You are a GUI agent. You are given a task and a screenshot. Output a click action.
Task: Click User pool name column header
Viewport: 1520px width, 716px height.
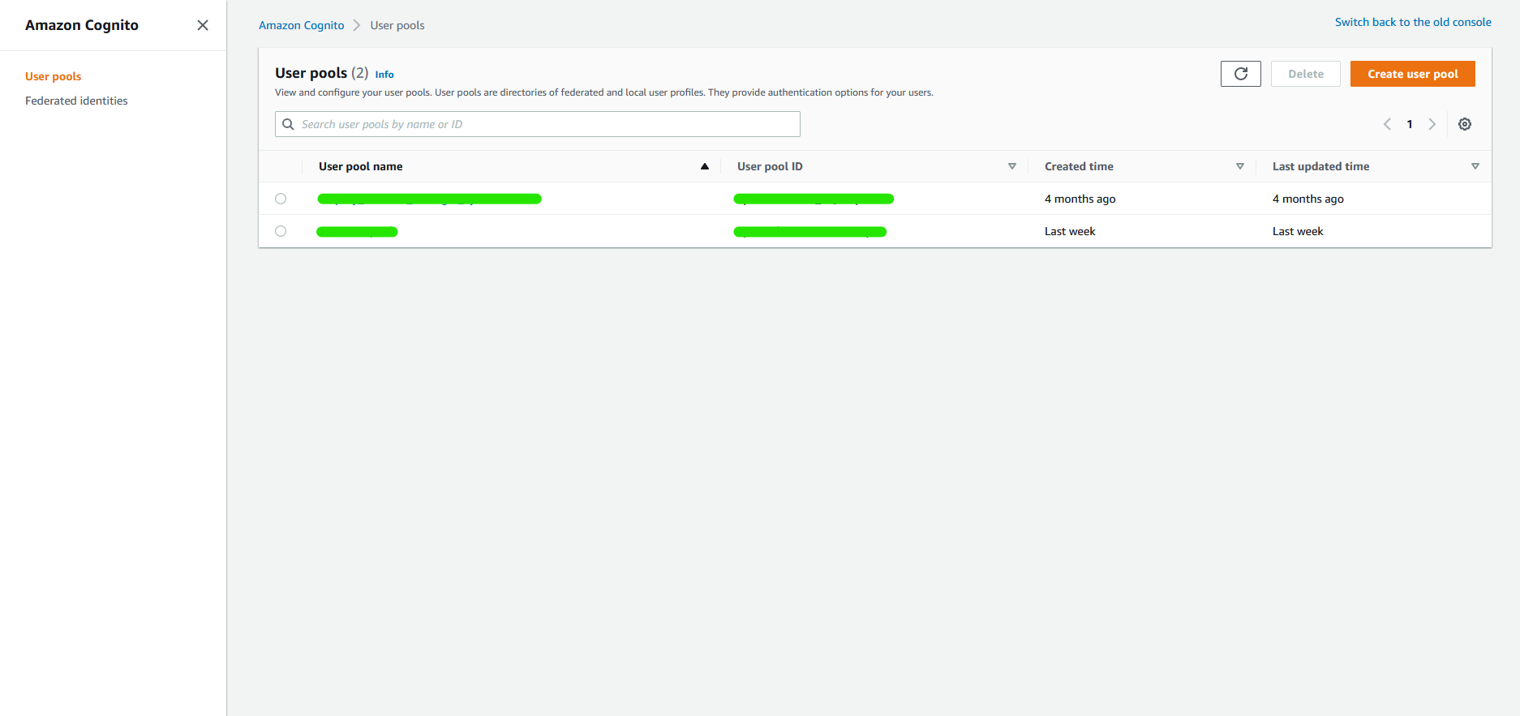point(360,166)
